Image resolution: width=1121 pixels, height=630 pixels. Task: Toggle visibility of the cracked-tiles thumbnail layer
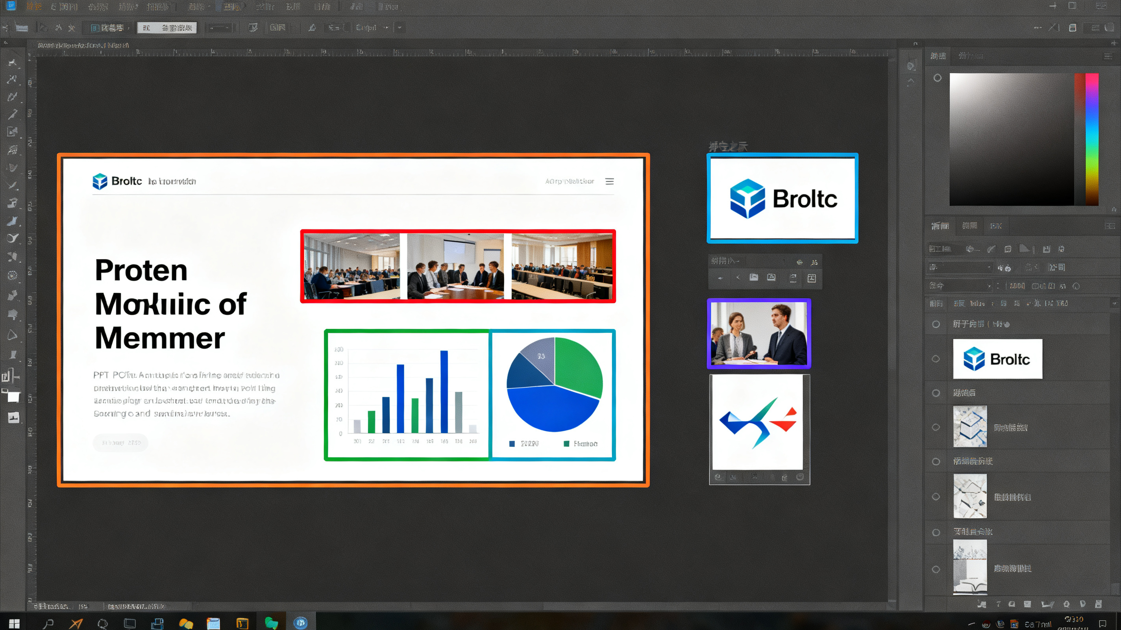pyautogui.click(x=936, y=497)
